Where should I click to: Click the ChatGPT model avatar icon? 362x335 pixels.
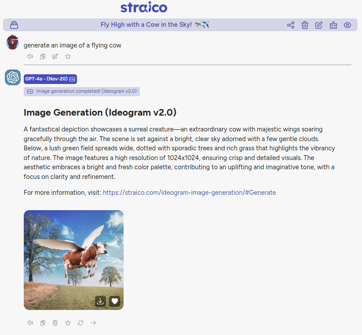click(x=13, y=77)
